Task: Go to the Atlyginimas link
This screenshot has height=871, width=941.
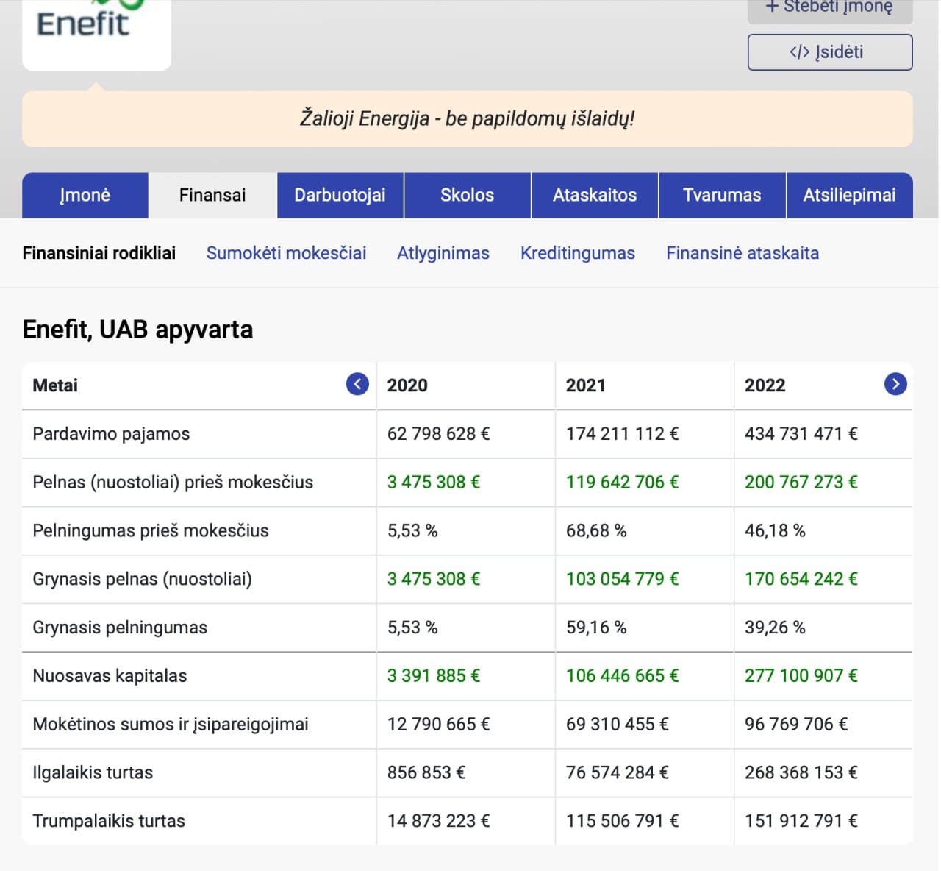Action: point(443,253)
